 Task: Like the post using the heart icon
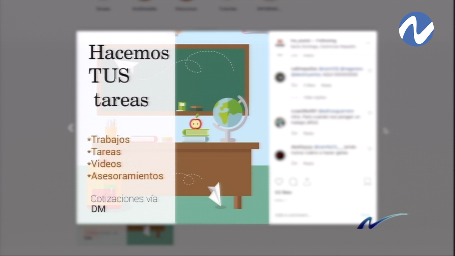tap(279, 182)
